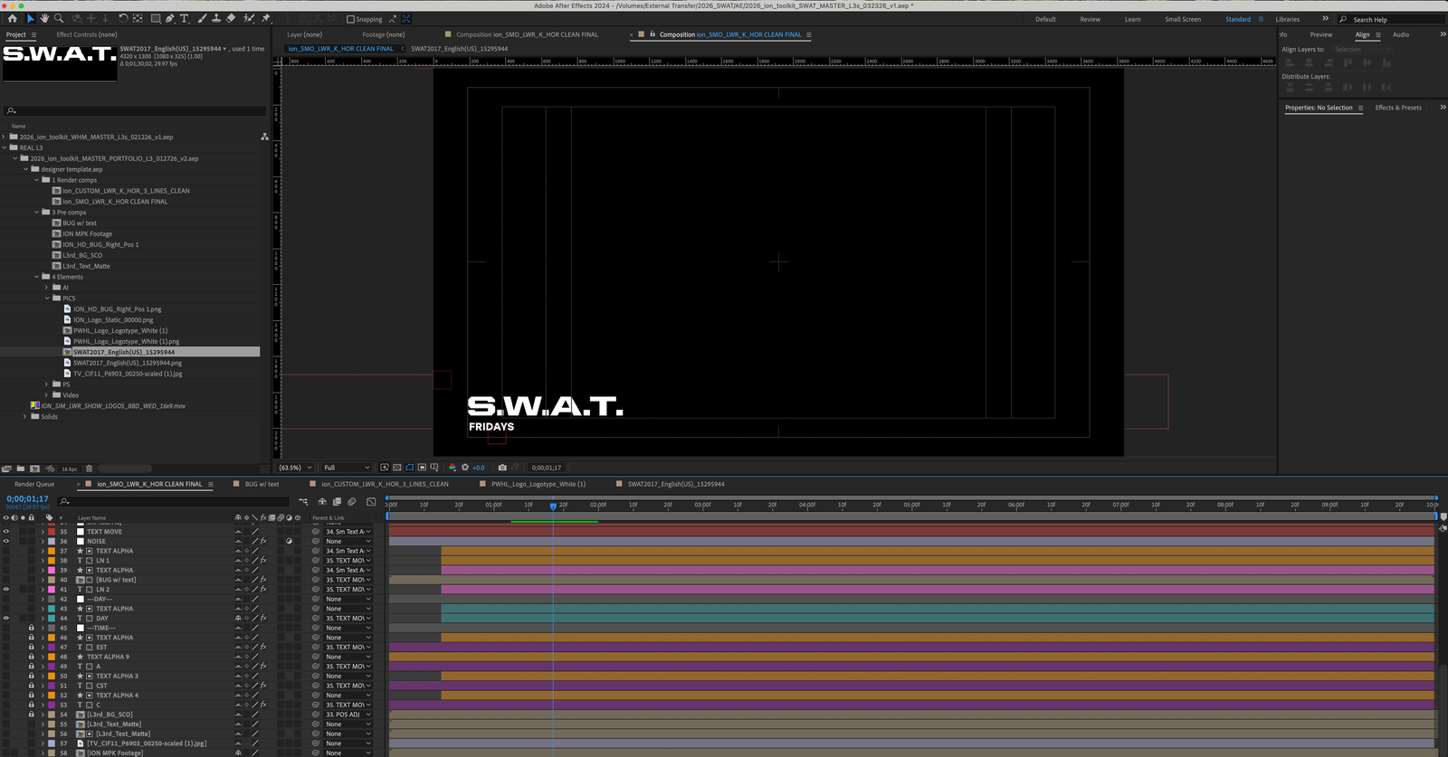The image size is (1448, 757).
Task: Select the Zoom magnifier tool
Action: [x=59, y=18]
